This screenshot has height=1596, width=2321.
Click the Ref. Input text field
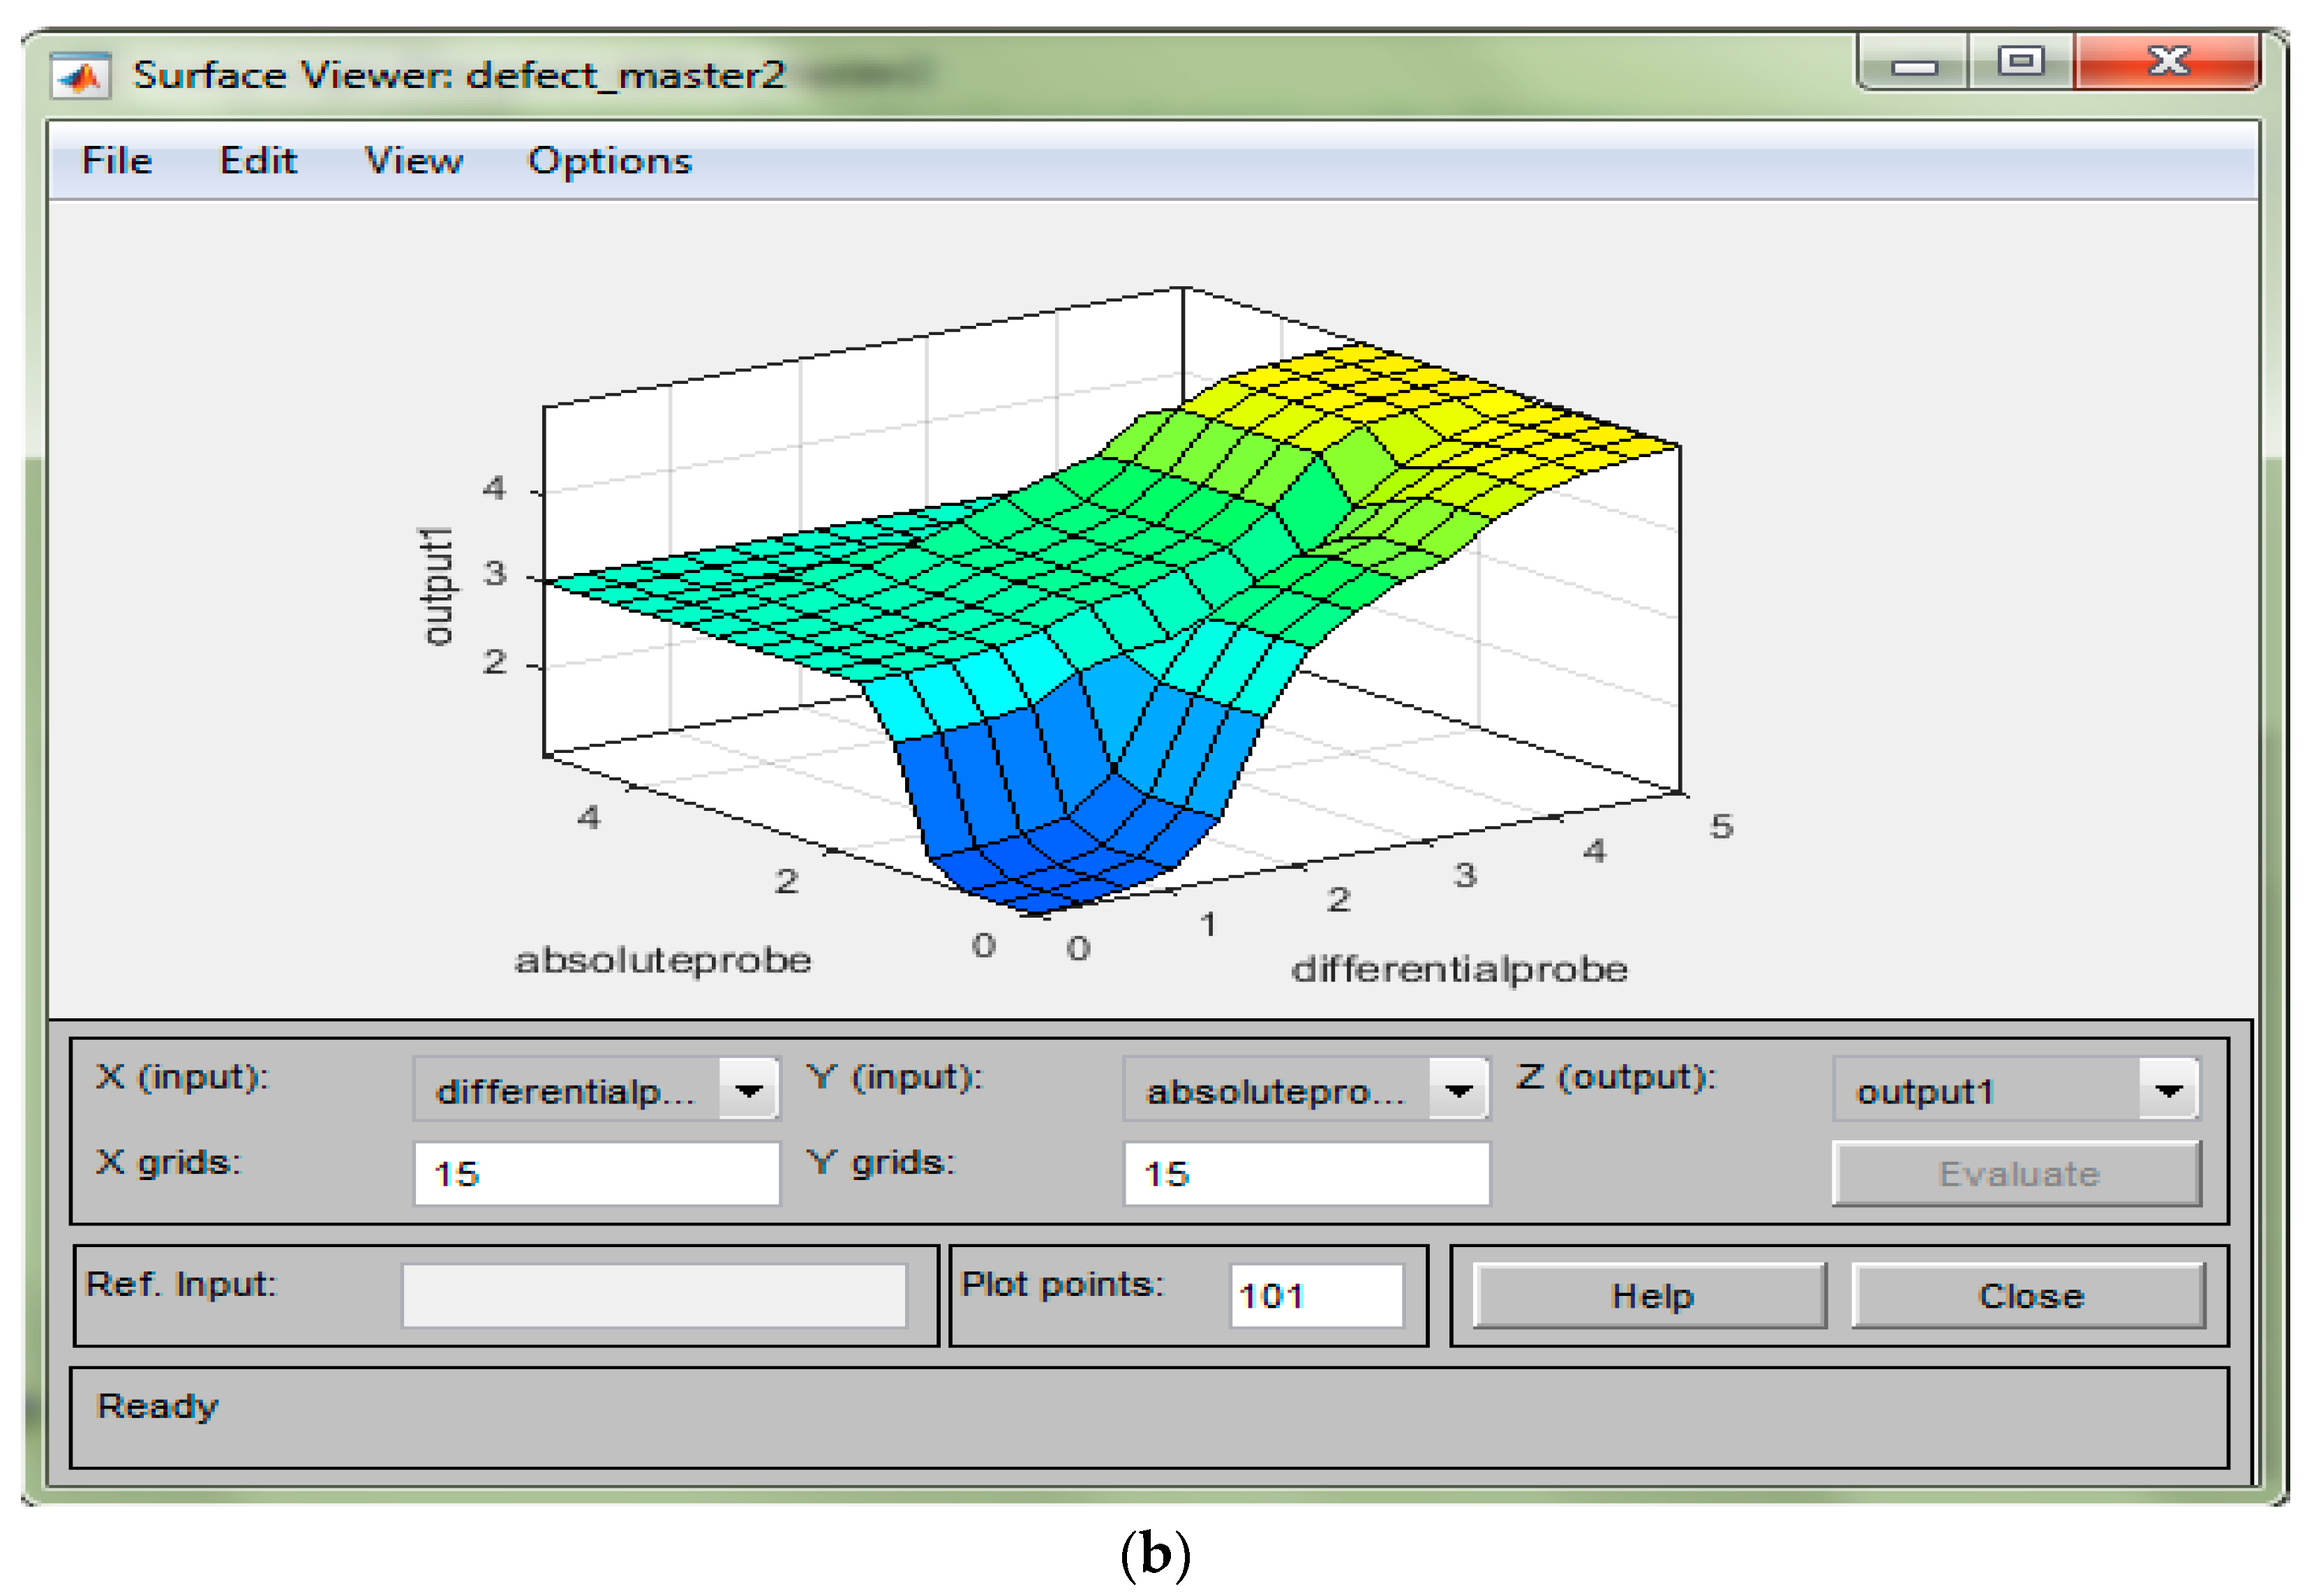(654, 1297)
